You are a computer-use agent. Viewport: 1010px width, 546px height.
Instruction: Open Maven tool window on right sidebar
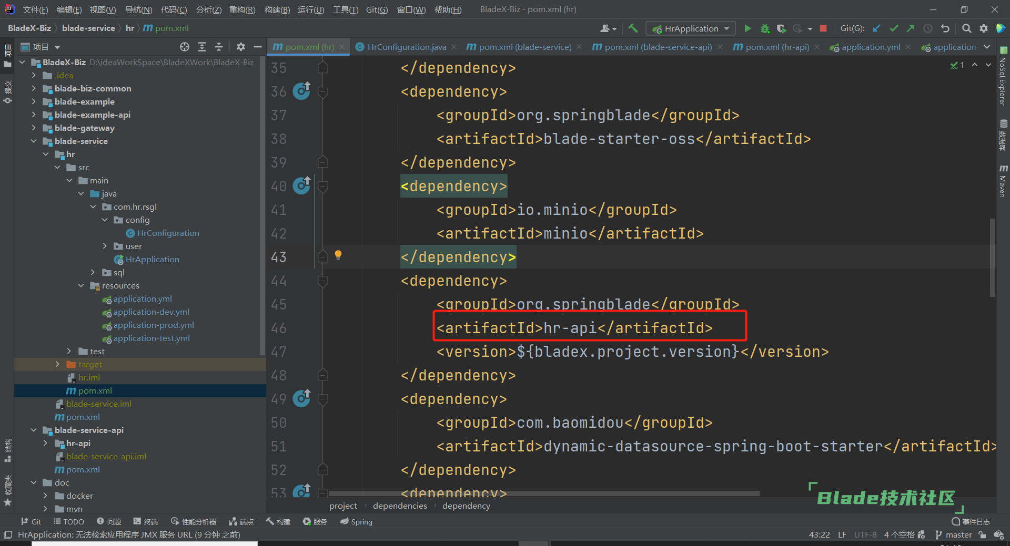click(x=1003, y=181)
